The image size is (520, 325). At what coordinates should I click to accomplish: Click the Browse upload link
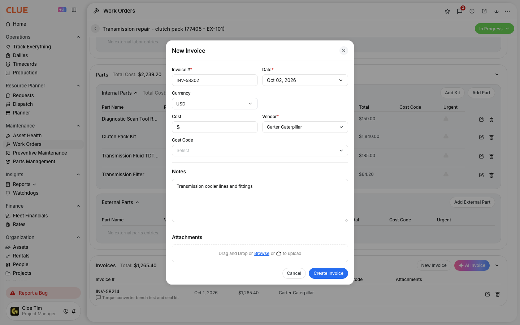coord(262,253)
